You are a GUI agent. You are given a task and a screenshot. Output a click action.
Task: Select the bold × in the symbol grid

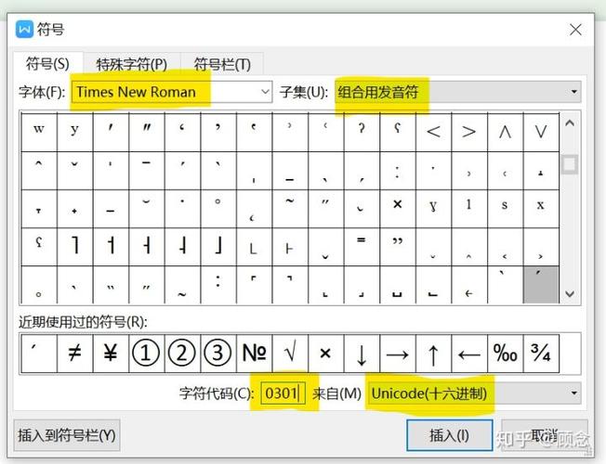[397, 209]
